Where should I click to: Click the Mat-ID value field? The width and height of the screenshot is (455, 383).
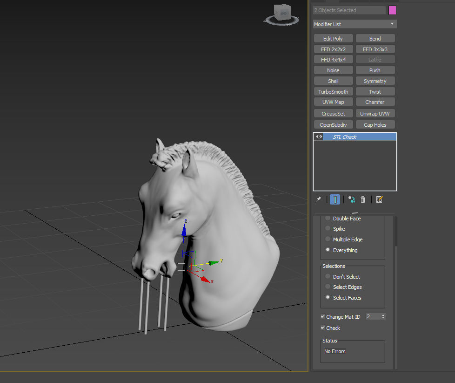(373, 316)
